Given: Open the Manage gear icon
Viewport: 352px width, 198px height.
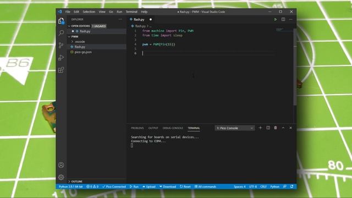Looking at the screenshot, I should coord(61,177).
